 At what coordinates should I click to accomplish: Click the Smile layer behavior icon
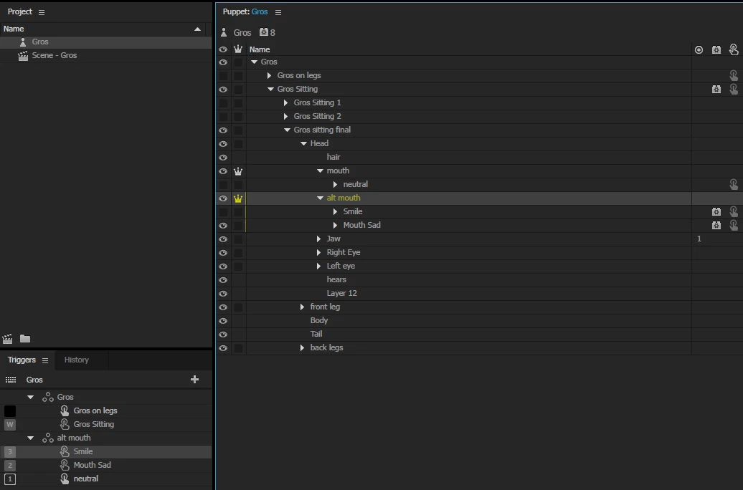716,211
